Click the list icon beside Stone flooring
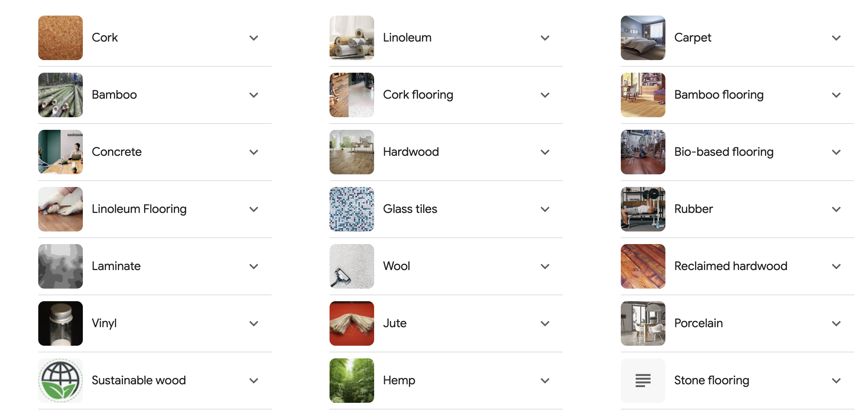 [x=643, y=380]
